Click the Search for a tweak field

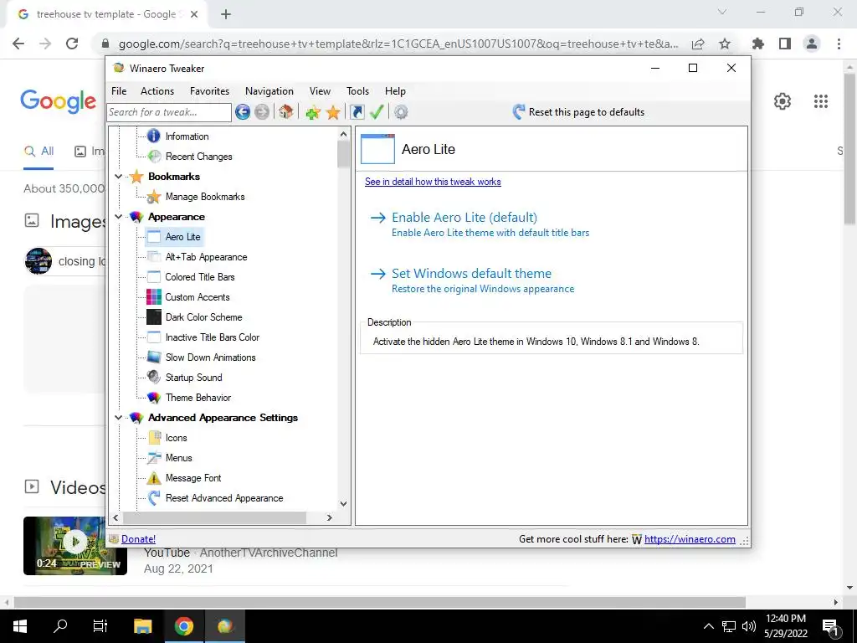pyautogui.click(x=169, y=112)
